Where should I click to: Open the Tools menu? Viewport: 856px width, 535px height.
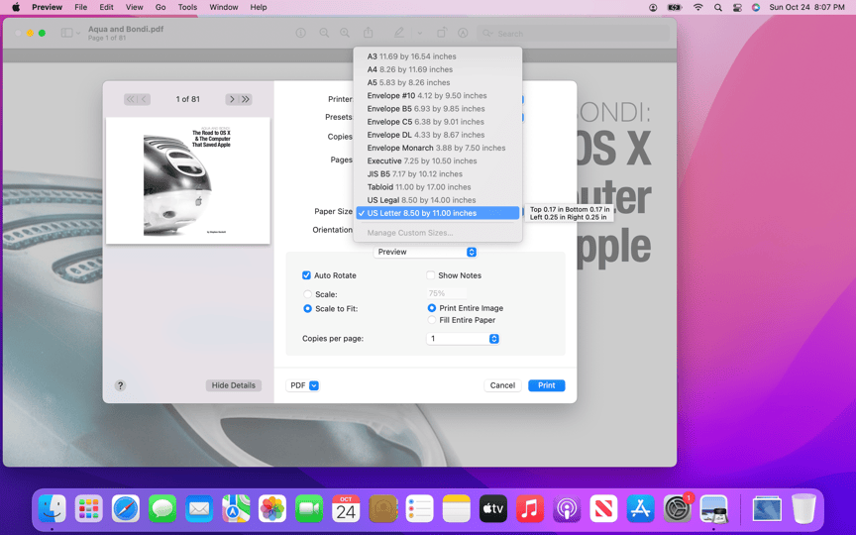click(x=187, y=7)
